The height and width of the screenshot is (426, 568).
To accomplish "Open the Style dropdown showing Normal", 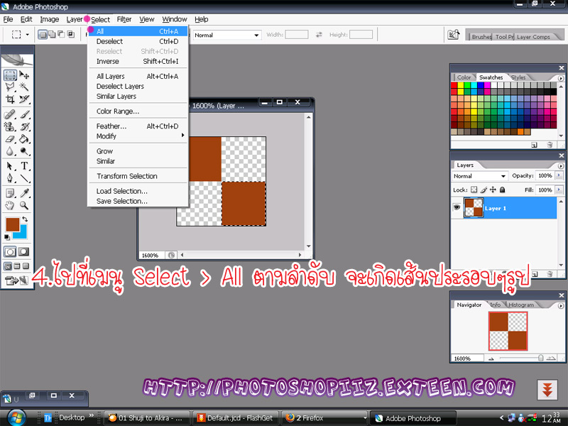I will click(226, 35).
